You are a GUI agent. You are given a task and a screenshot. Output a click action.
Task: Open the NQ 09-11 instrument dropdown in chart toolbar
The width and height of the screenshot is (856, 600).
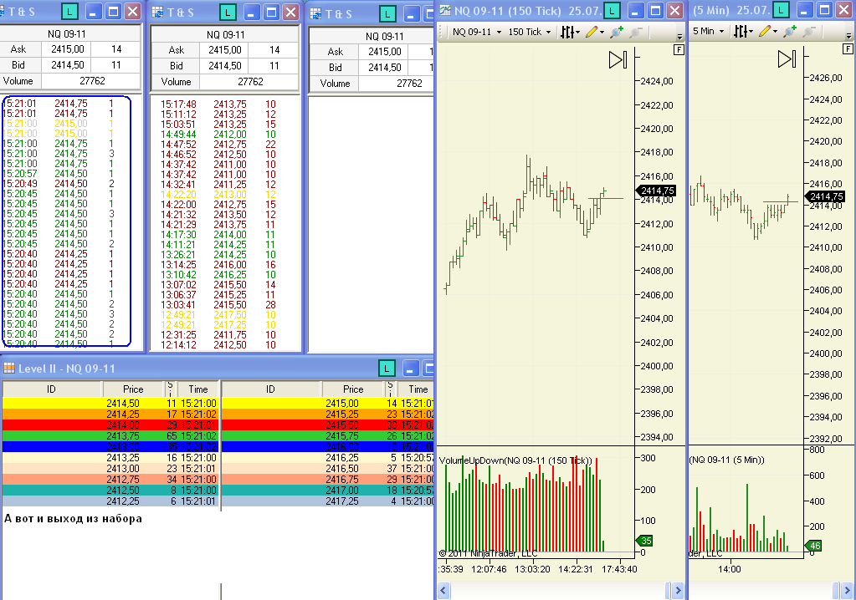pos(477,32)
